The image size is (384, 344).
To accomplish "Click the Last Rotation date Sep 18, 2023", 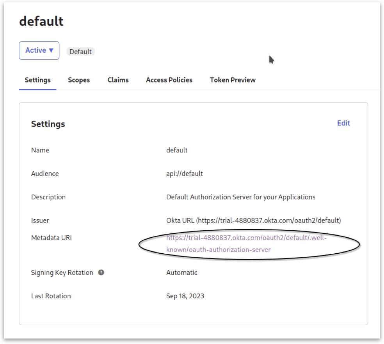I will (185, 296).
